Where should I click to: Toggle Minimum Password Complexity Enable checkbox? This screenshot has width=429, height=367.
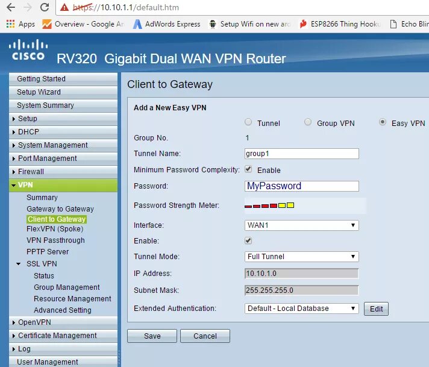coord(248,169)
